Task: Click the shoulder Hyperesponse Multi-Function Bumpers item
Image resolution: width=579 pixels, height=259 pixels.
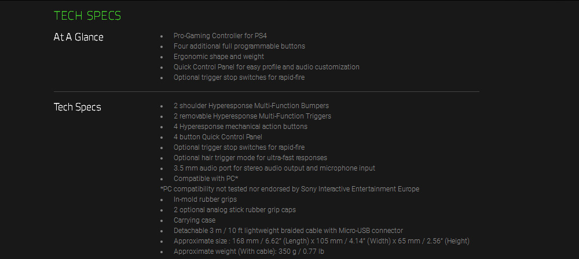Action: point(251,106)
